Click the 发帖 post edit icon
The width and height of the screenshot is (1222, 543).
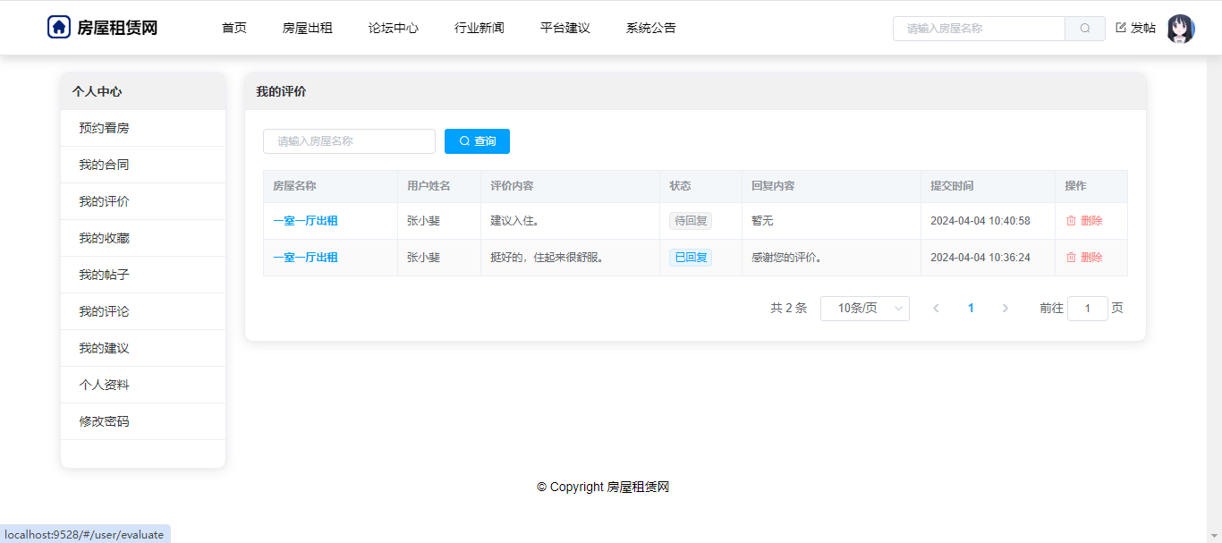pyautogui.click(x=1121, y=28)
